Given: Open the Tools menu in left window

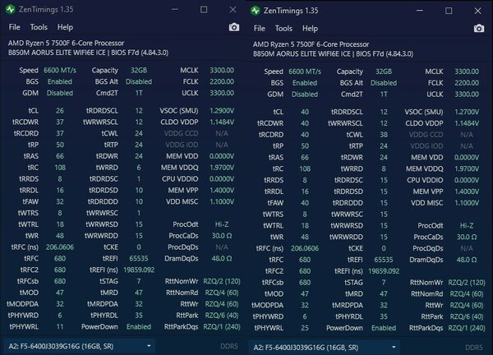Looking at the screenshot, I should tap(39, 27).
